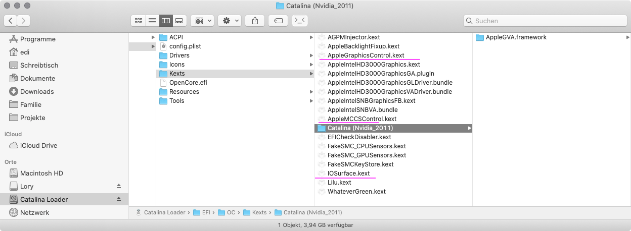
Task: Select Lilu.kext
Action: coord(339,183)
